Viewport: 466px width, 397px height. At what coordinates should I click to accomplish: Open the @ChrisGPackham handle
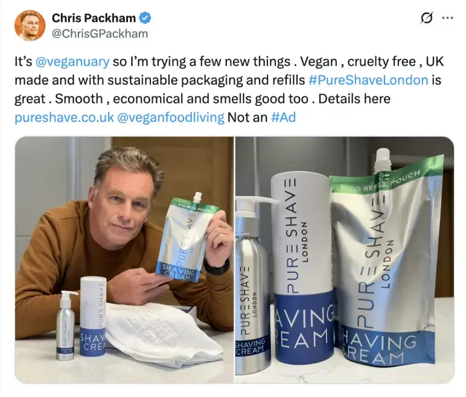coord(100,34)
